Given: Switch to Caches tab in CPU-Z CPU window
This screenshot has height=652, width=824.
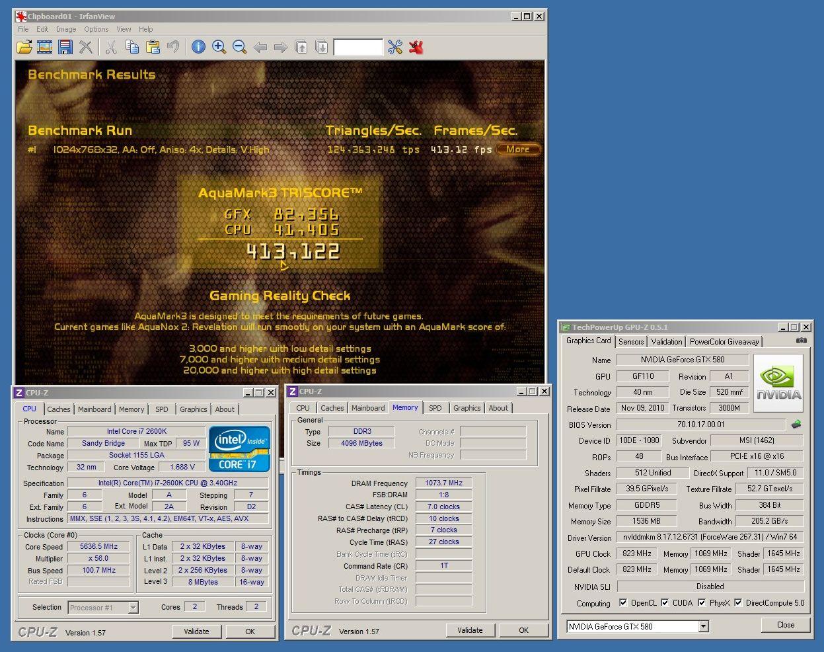Looking at the screenshot, I should 59,409.
